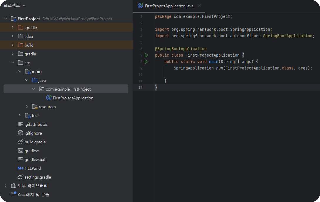The width and height of the screenshot is (320, 202).
Task: Collapse the java folder
Action: (x=27, y=80)
